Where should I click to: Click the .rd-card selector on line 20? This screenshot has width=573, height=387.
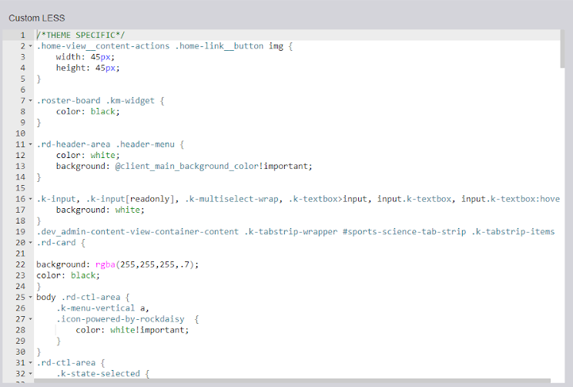pyautogui.click(x=56, y=243)
